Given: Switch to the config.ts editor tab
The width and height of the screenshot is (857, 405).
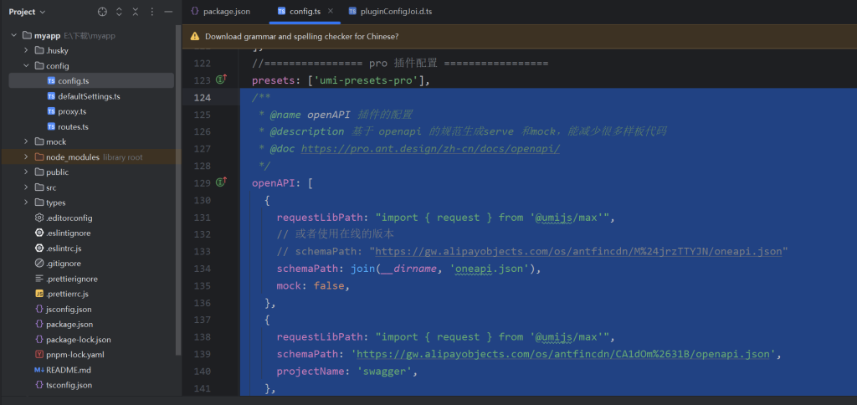Looking at the screenshot, I should click(305, 12).
